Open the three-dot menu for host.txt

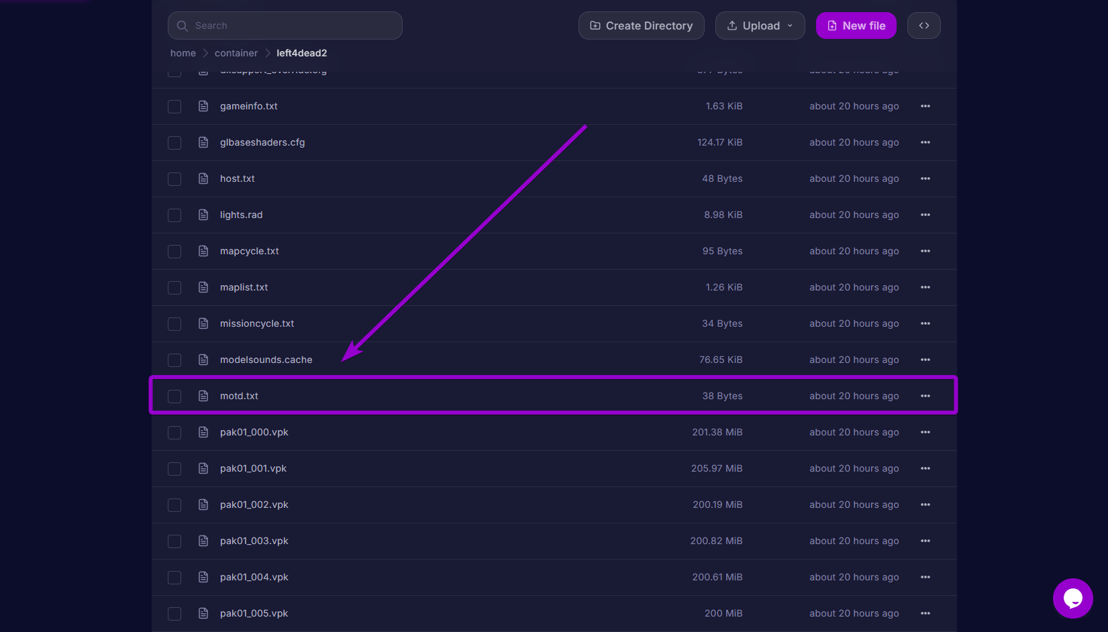coord(925,178)
